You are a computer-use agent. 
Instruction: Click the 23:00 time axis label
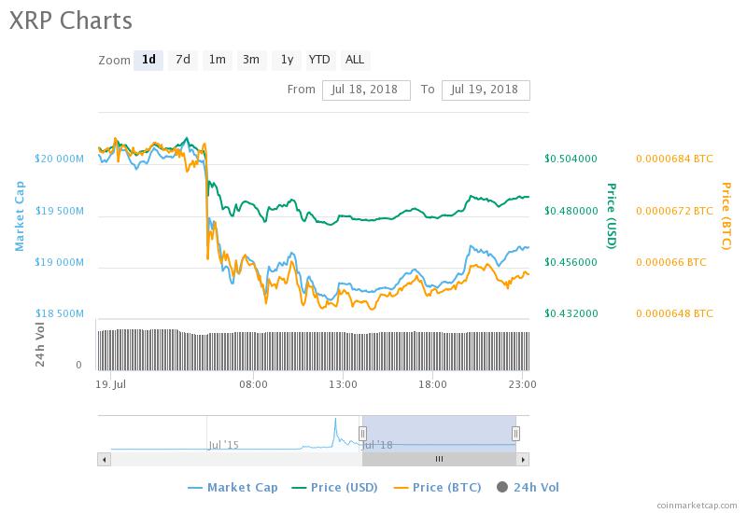[x=523, y=384]
